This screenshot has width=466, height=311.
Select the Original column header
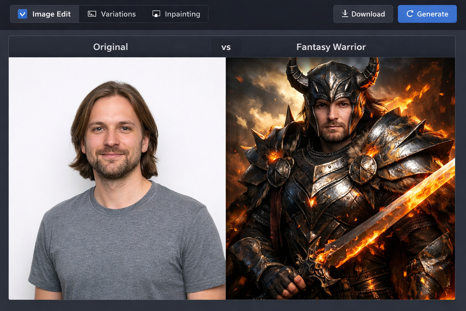(x=110, y=47)
